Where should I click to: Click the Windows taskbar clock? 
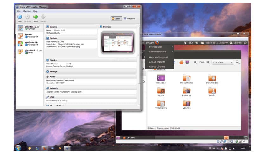(x=242, y=149)
